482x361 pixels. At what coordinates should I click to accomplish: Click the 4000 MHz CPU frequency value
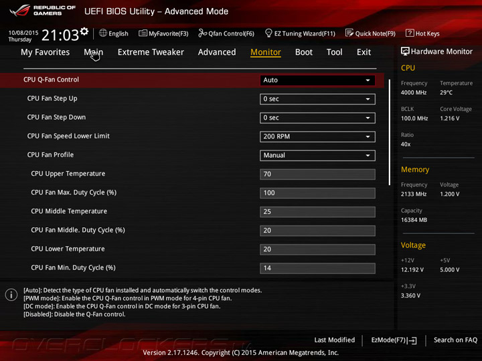pyautogui.click(x=414, y=92)
